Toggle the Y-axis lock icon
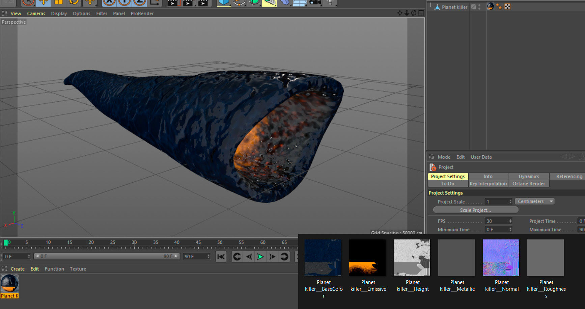Image resolution: width=585 pixels, height=309 pixels. pyautogui.click(x=124, y=3)
